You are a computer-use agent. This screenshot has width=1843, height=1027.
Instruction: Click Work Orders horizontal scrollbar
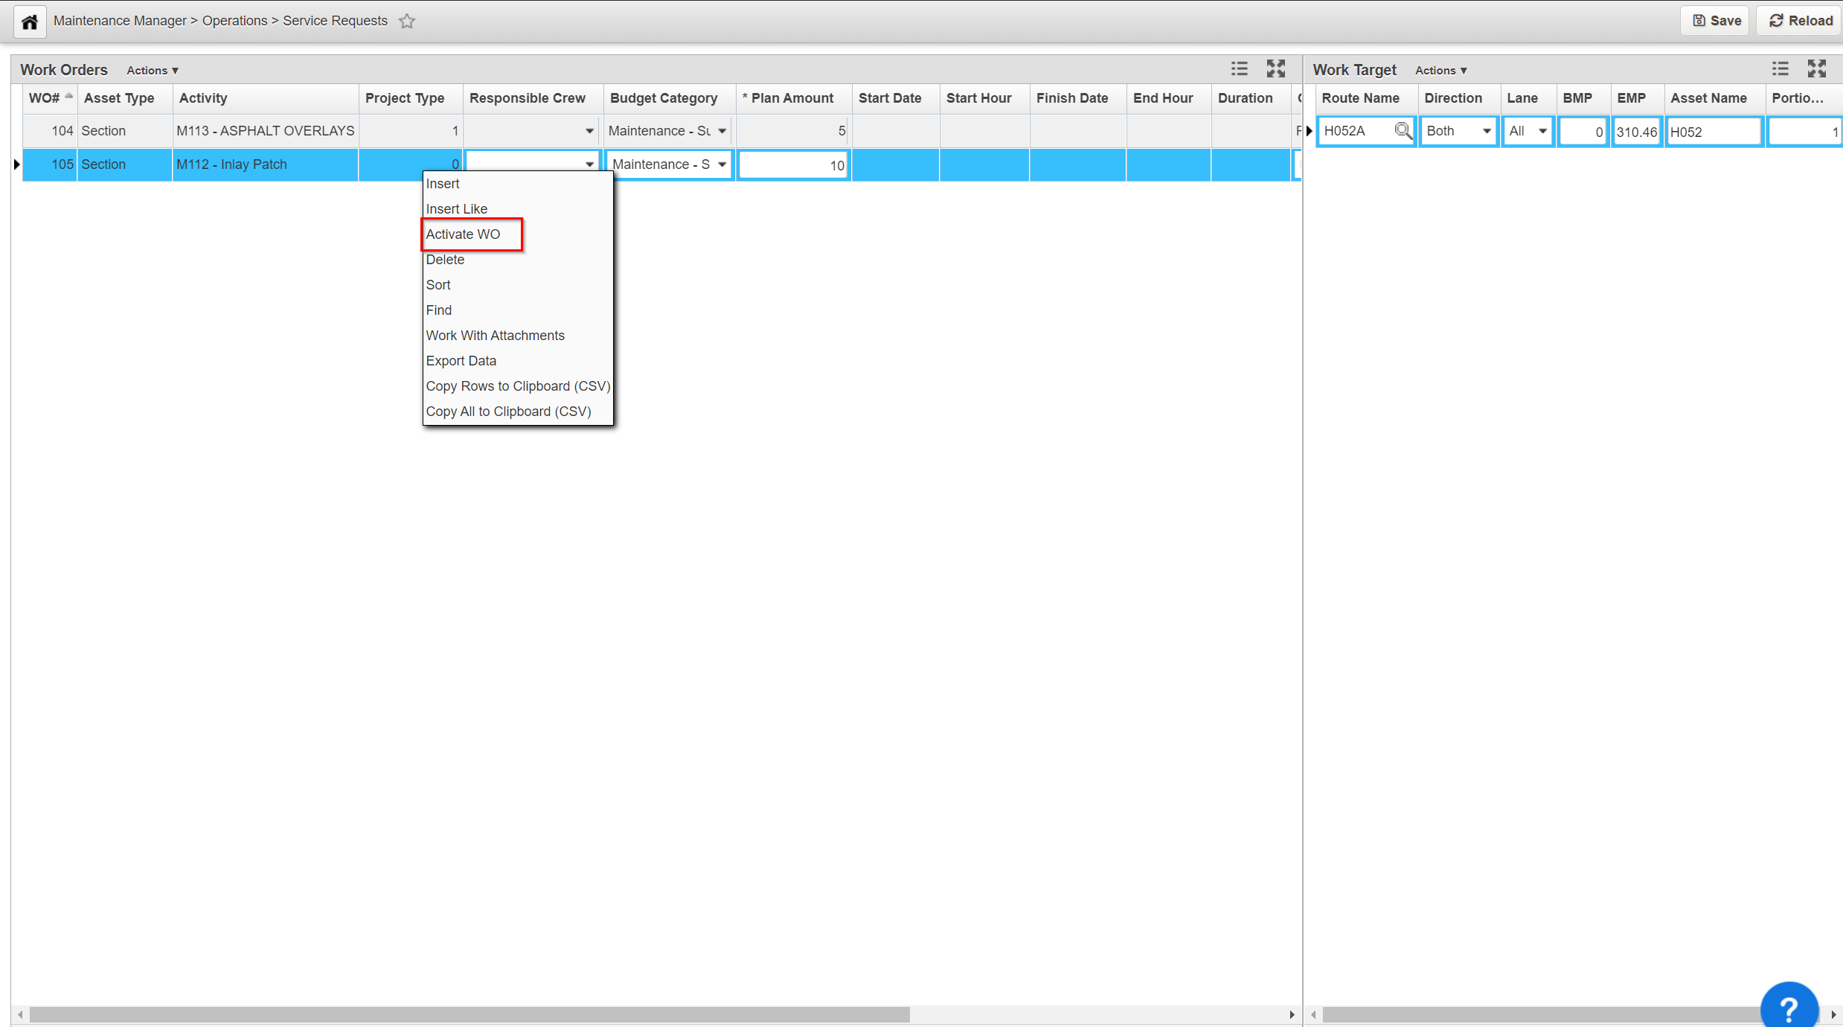[x=469, y=1015]
